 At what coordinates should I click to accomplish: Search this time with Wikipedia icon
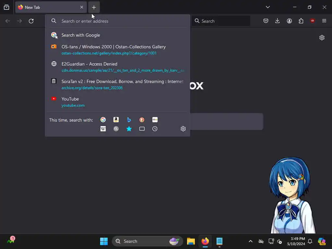point(103,129)
